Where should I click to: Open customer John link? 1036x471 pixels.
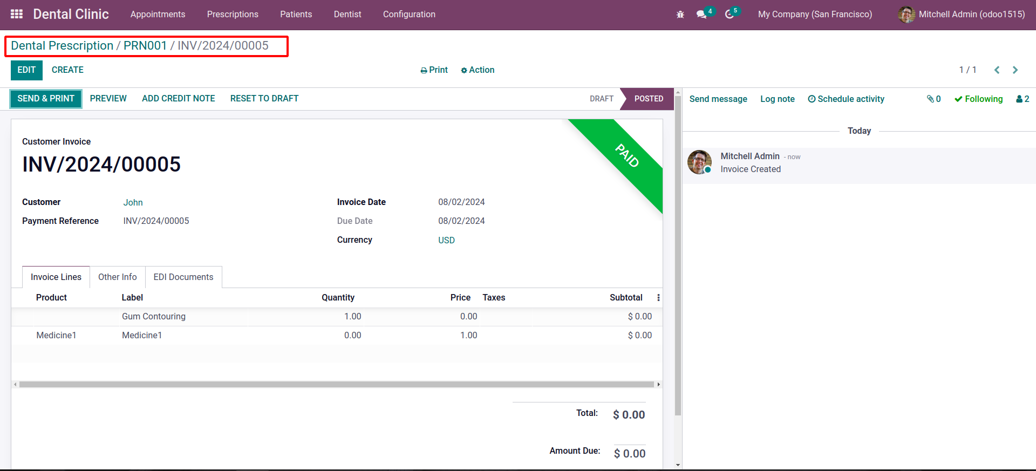click(133, 202)
